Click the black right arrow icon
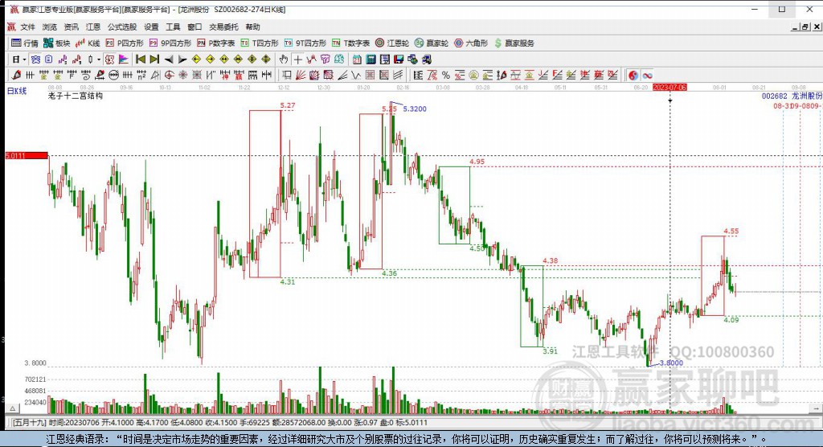Screen dimensions: 823x447 182,59
